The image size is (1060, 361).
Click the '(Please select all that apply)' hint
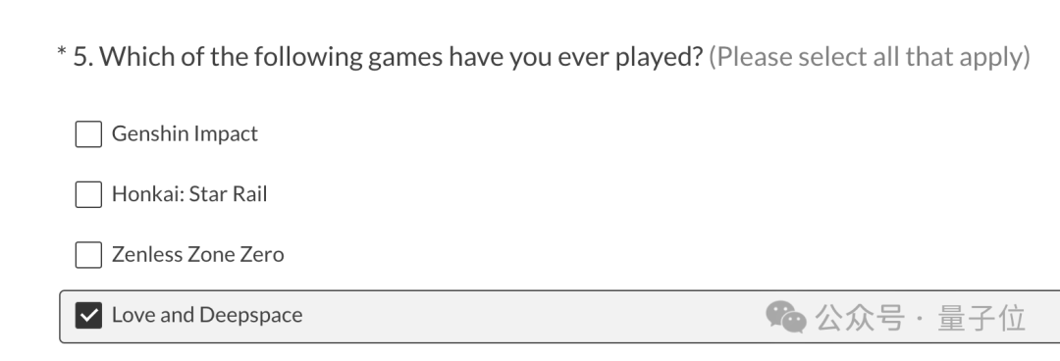870,57
